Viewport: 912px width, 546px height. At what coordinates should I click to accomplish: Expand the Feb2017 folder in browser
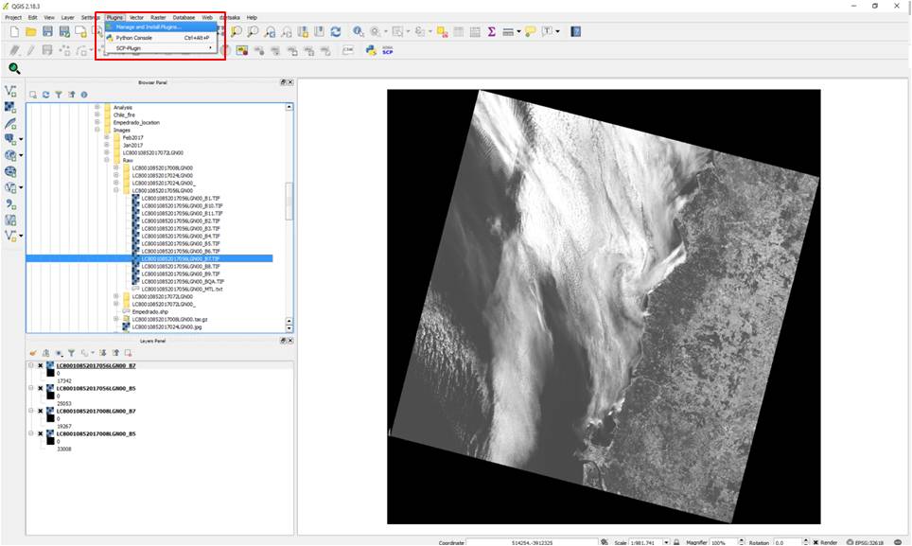click(106, 138)
